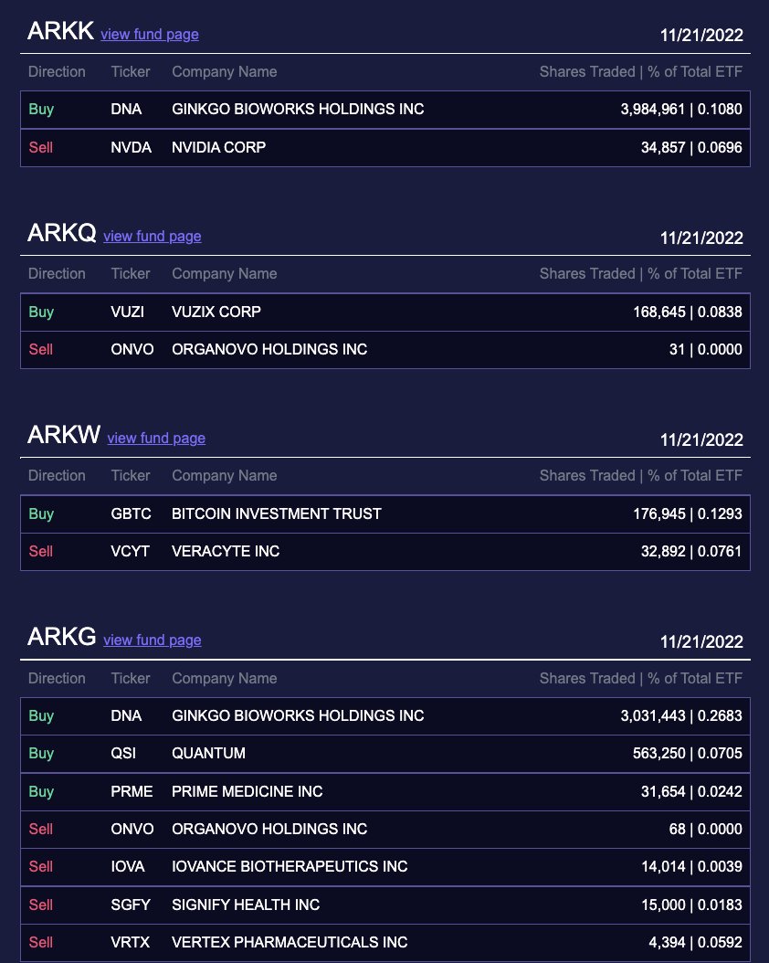Screen dimensions: 769x963
Task: Select VERACYTE INC company name
Action: click(226, 552)
